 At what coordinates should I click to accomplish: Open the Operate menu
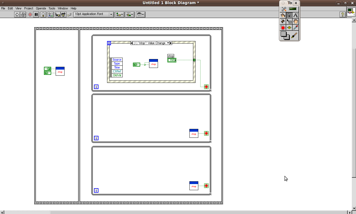(x=41, y=8)
